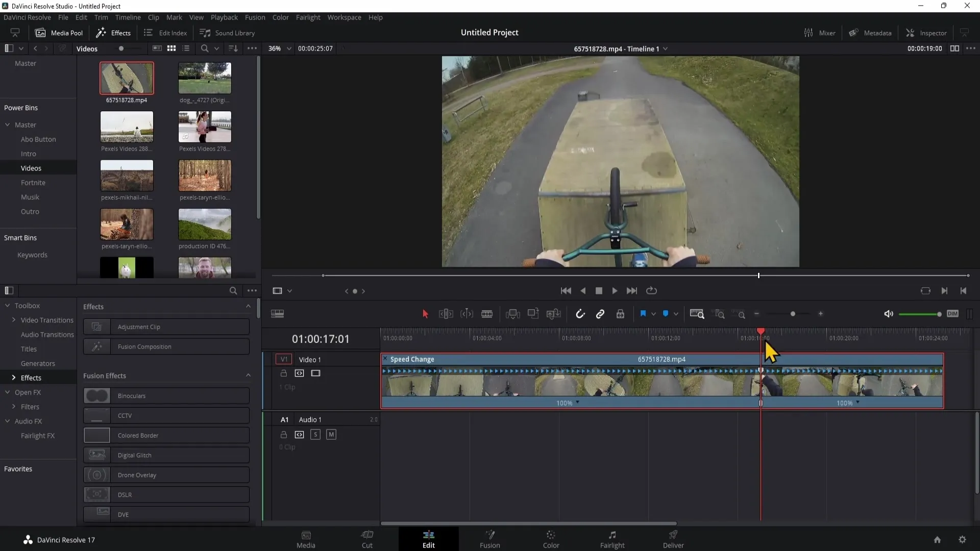980x551 pixels.
Task: Click the 657518728.mp4 video thumbnail
Action: click(x=126, y=77)
